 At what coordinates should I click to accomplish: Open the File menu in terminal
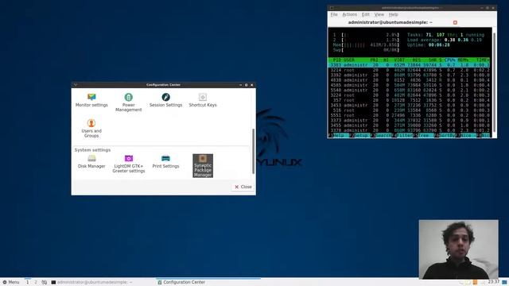click(334, 14)
